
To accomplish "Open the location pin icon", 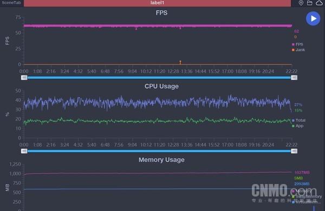I will tap(301, 3).
